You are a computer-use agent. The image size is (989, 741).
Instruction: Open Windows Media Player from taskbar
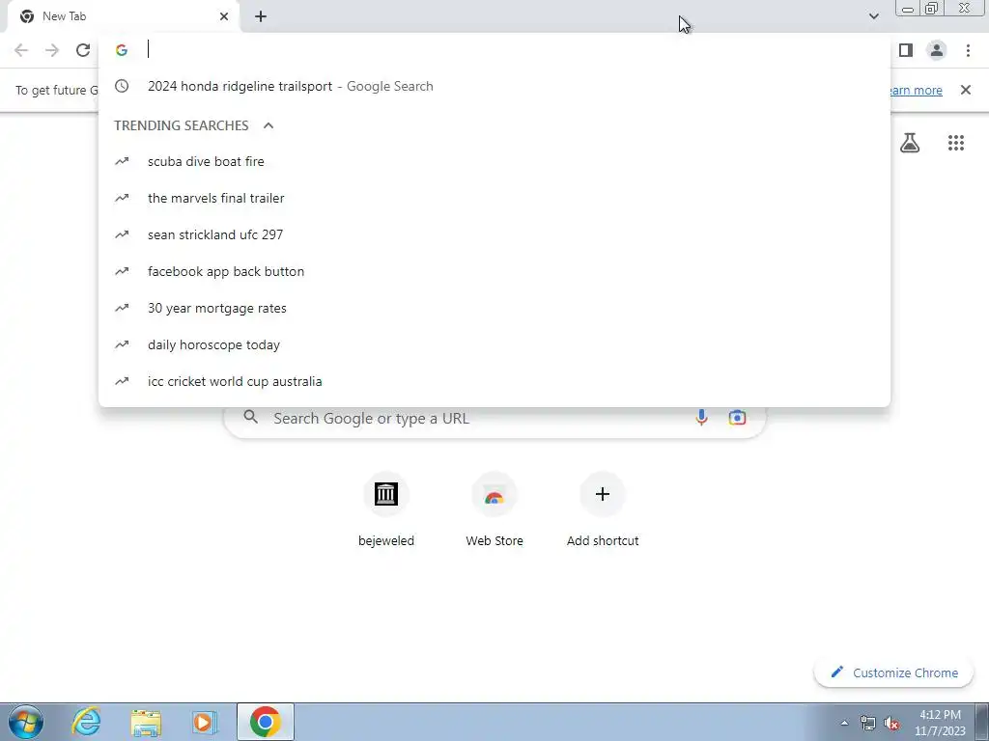[204, 722]
